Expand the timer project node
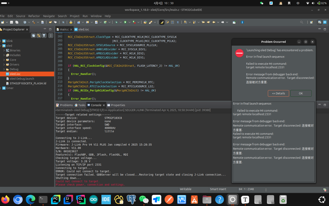The height and width of the screenshot is (206, 329). [1, 88]
